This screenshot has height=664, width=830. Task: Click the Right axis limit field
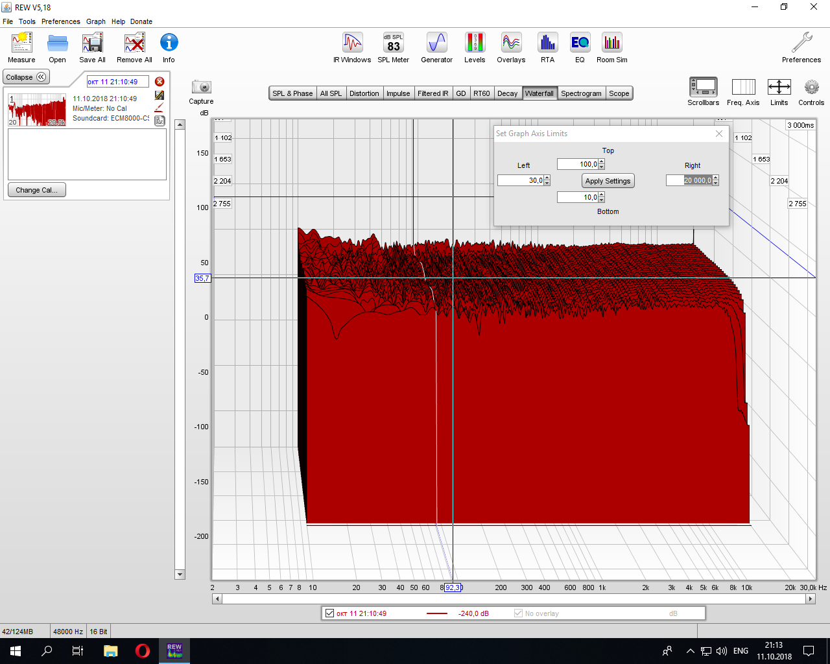tap(689, 180)
